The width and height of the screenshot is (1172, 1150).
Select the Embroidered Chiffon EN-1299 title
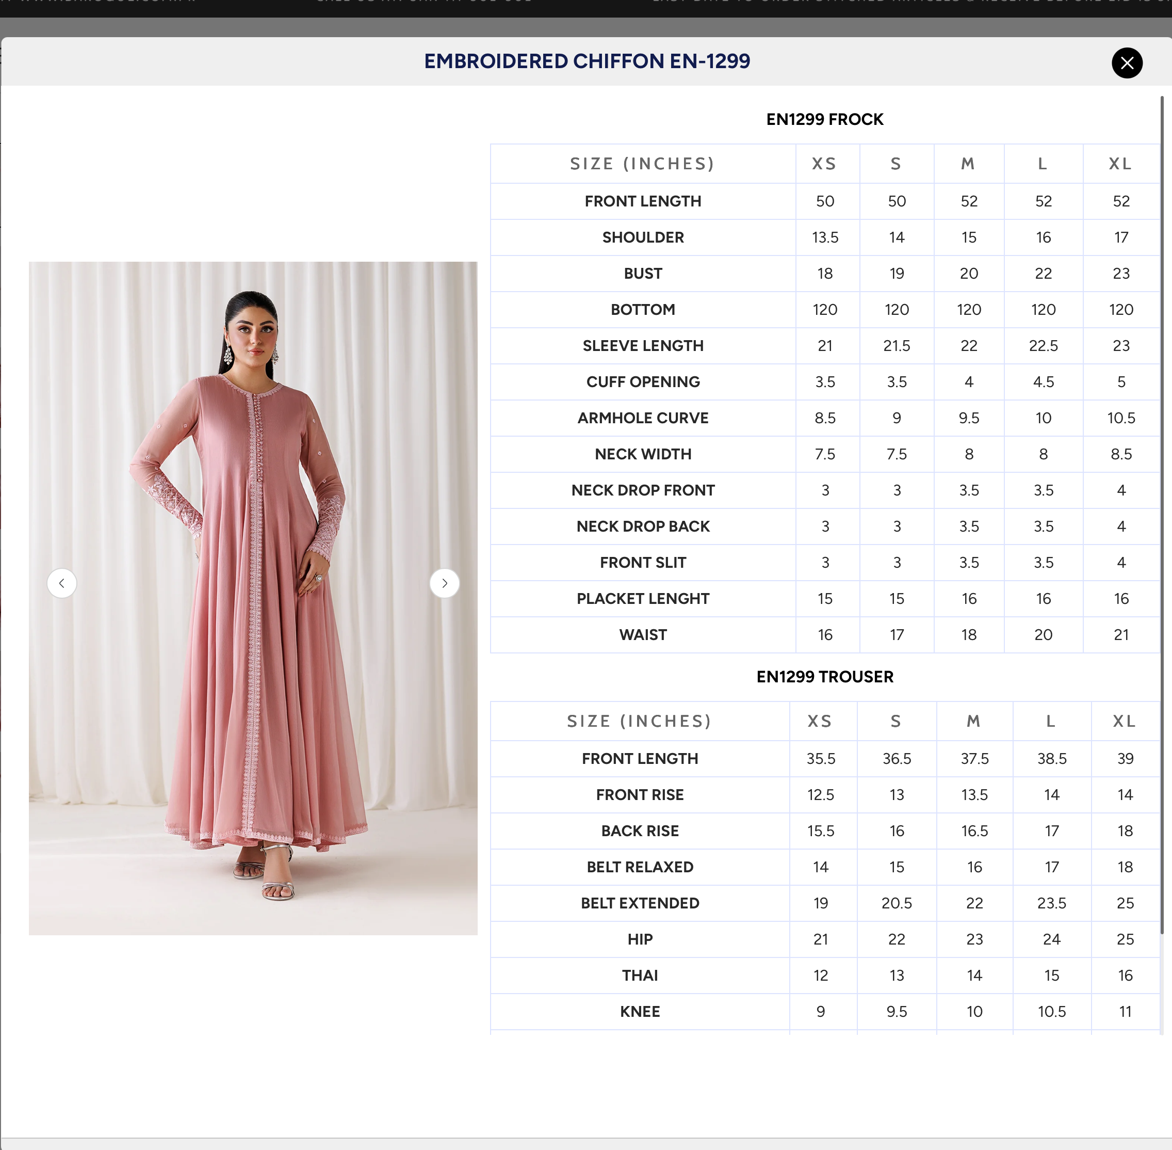point(587,61)
